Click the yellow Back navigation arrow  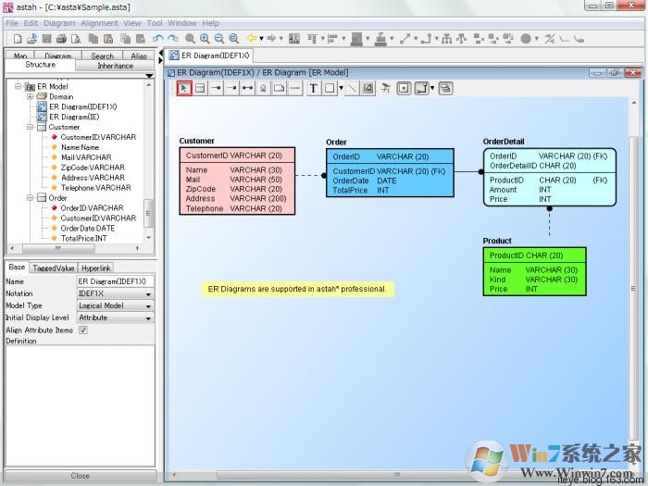point(251,39)
